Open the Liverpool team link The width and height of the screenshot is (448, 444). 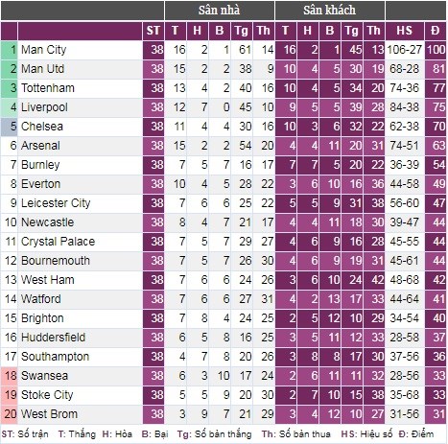pyautogui.click(x=44, y=107)
